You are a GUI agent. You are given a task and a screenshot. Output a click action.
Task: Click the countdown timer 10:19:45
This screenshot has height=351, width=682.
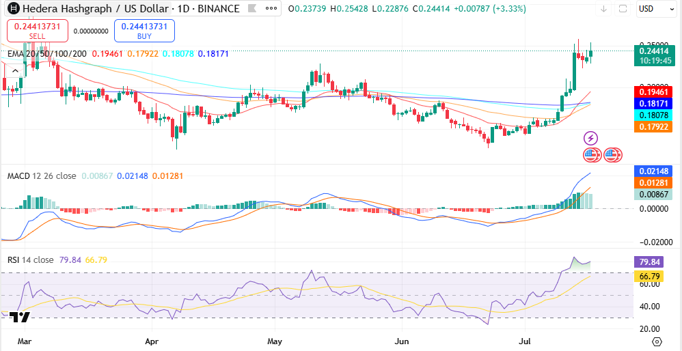pyautogui.click(x=654, y=61)
